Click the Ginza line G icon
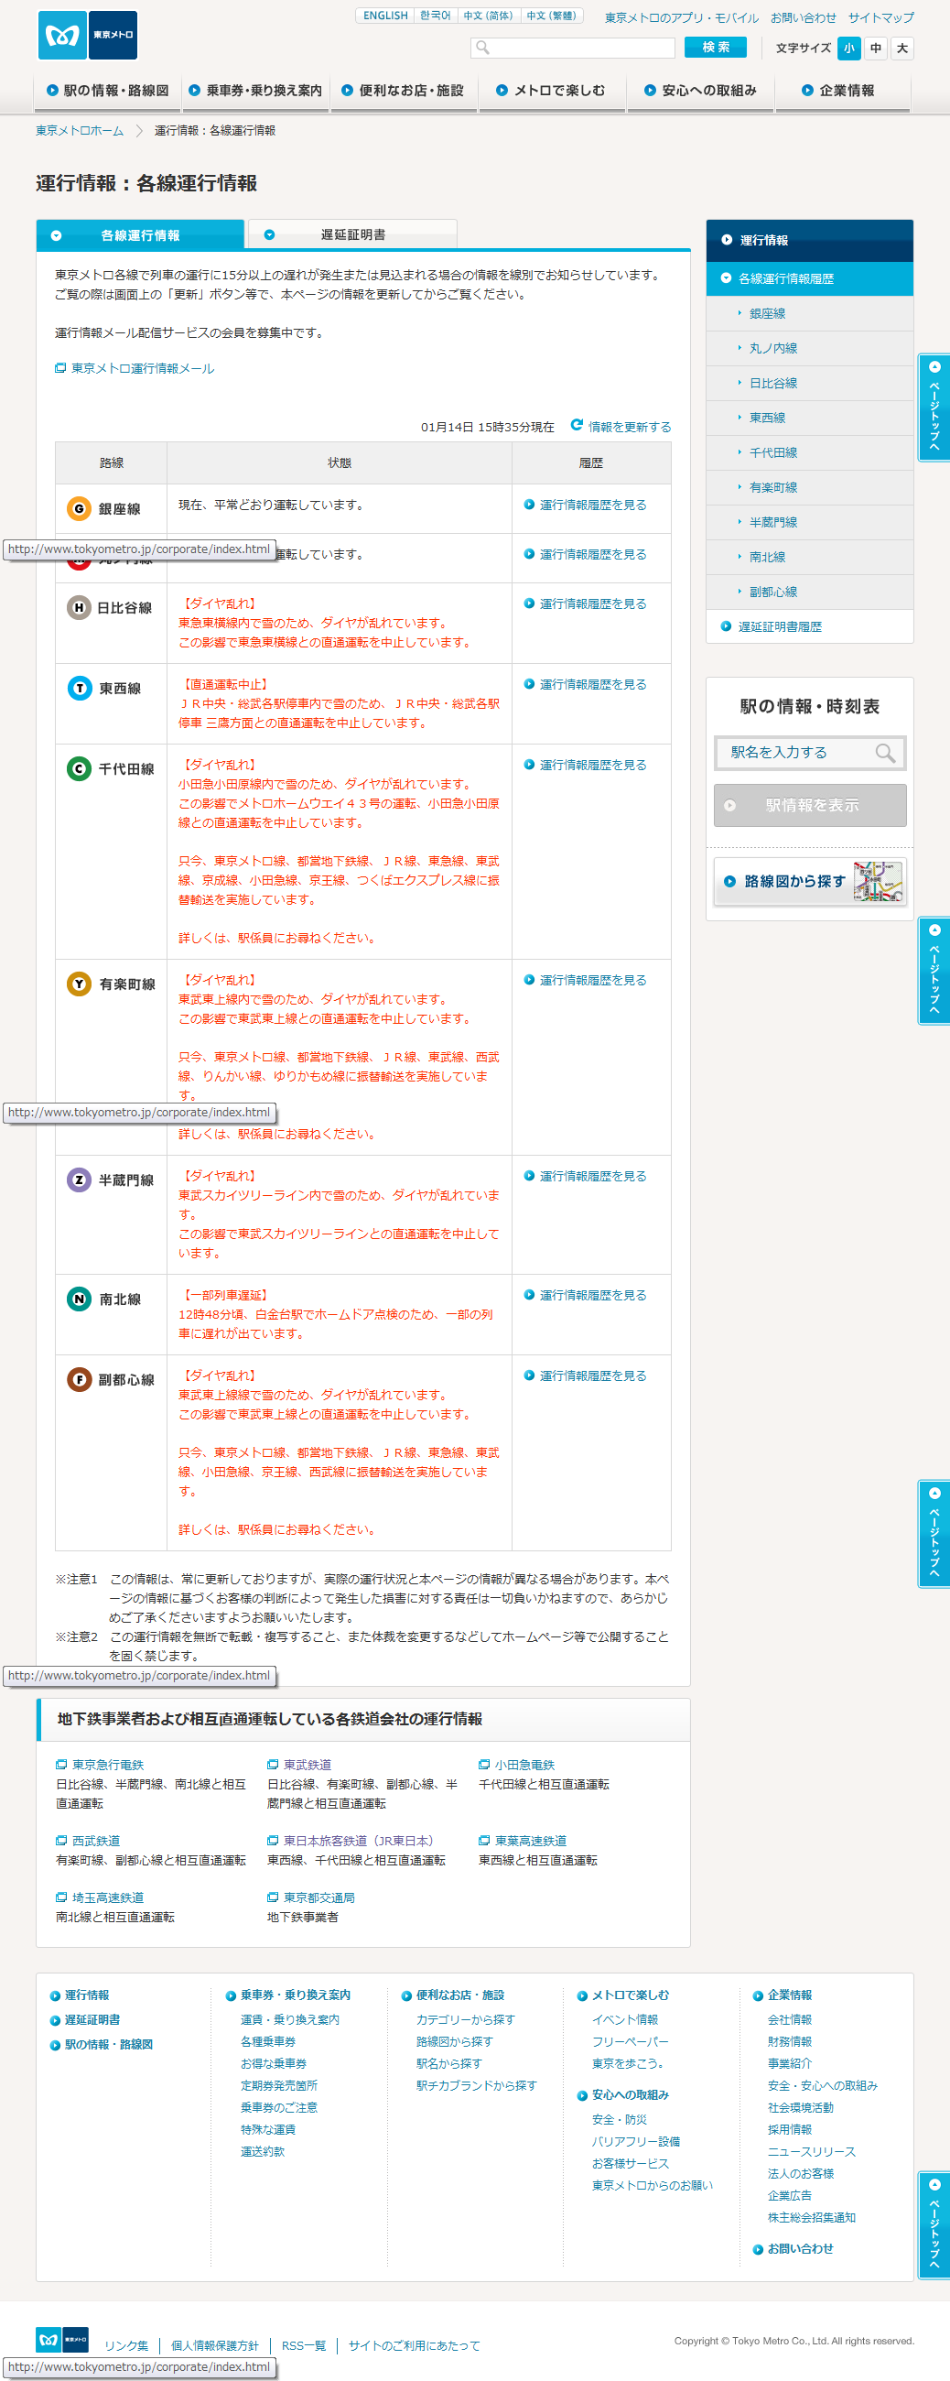950x2381 pixels. (79, 508)
